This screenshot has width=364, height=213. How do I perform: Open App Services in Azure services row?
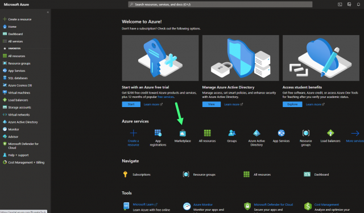point(281,136)
